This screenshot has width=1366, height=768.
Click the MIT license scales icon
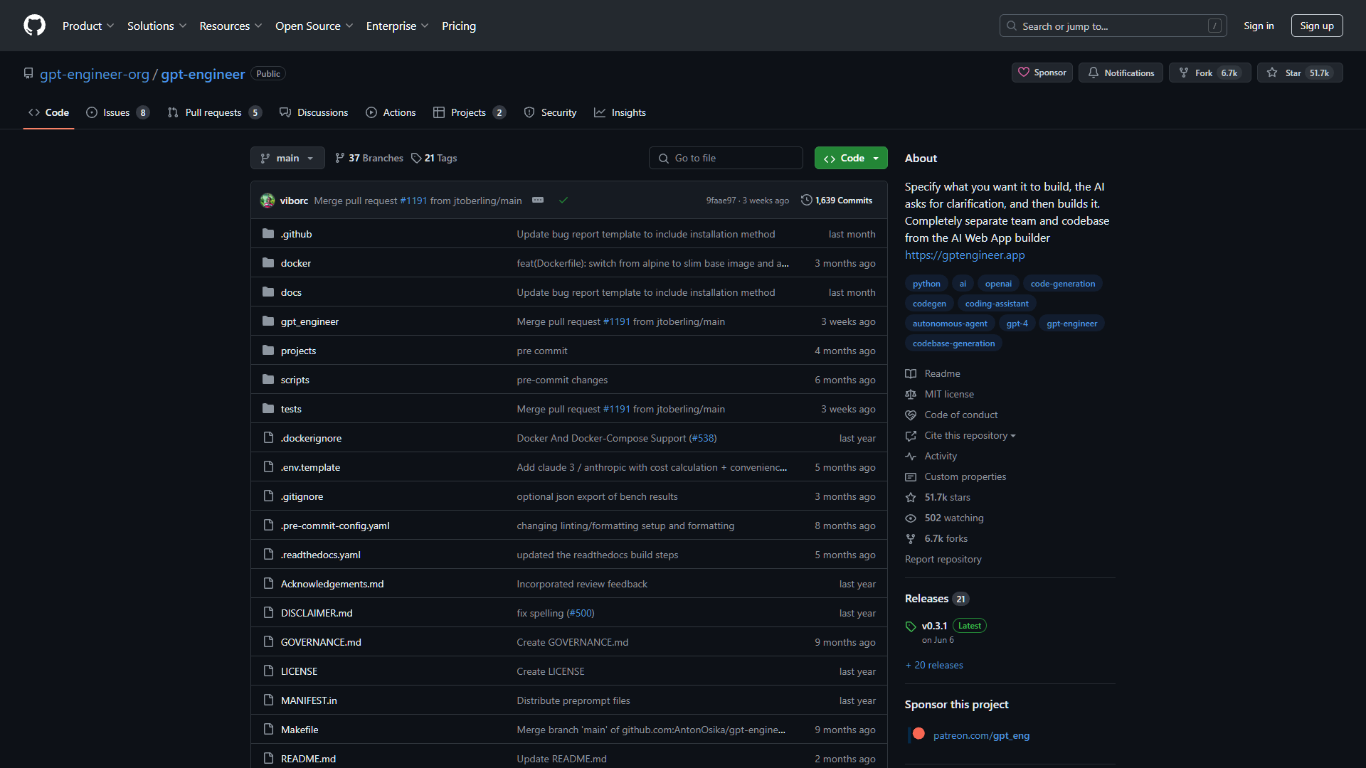click(911, 394)
